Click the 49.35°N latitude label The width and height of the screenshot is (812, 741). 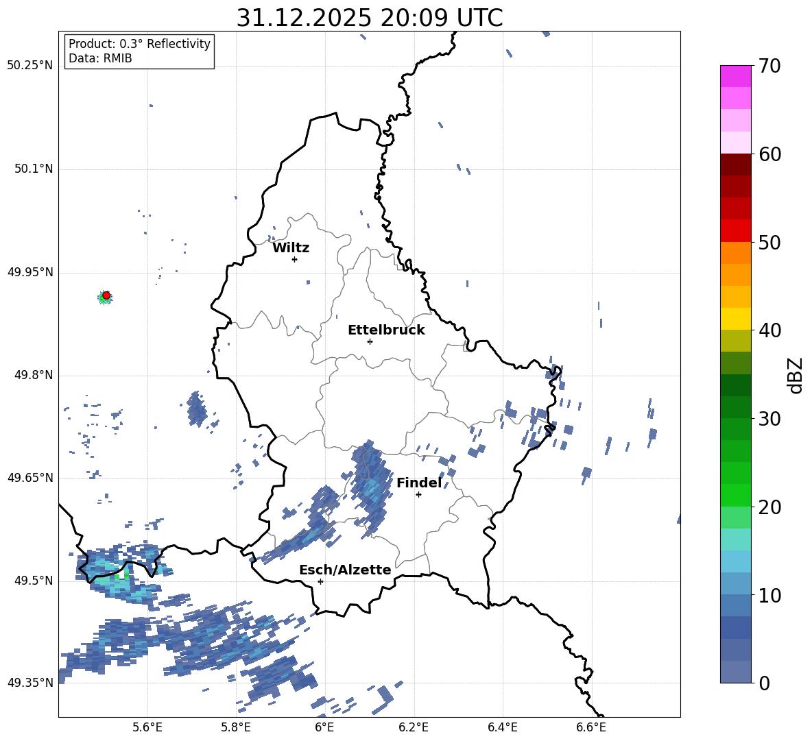click(30, 683)
